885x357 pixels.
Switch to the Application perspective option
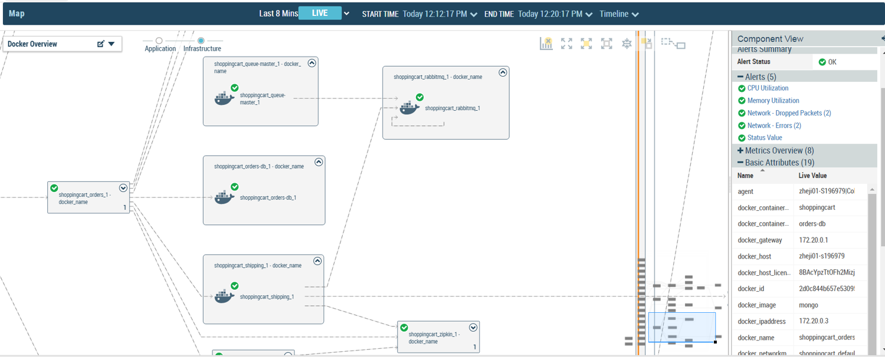click(159, 41)
